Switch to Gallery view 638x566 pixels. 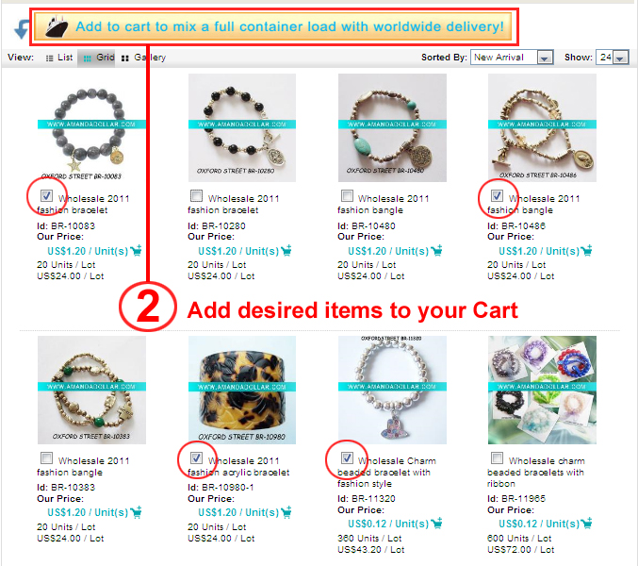[x=143, y=58]
